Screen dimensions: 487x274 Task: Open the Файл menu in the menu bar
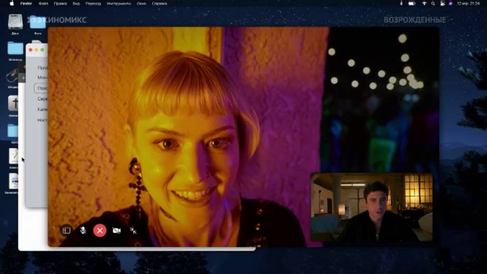click(43, 4)
